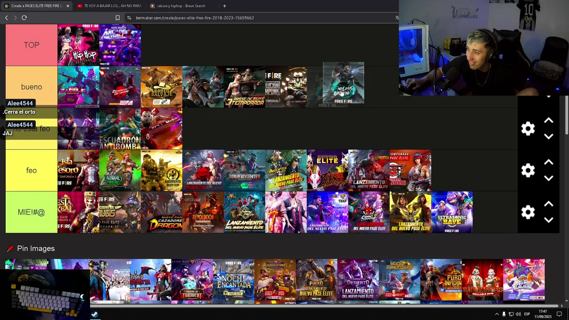
Task: View site information icon beside the URL
Action: [129, 18]
